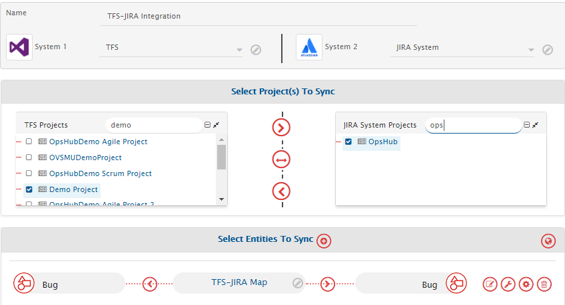Open the System 2 JIRA System dropdown
The height and width of the screenshot is (305, 565).
(x=463, y=49)
